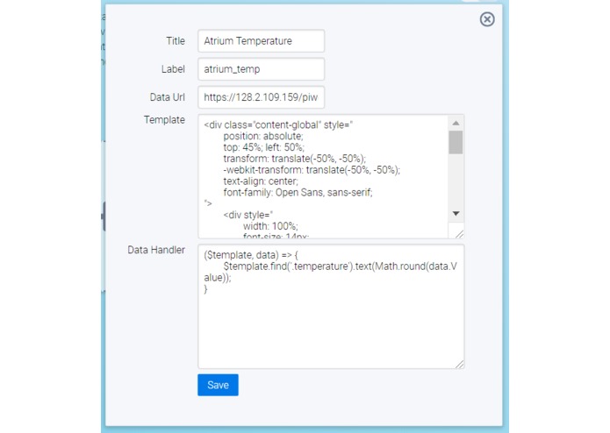Screen dimensions: 610x433
Task: Click the Template textarea resize grip
Action: (x=459, y=234)
